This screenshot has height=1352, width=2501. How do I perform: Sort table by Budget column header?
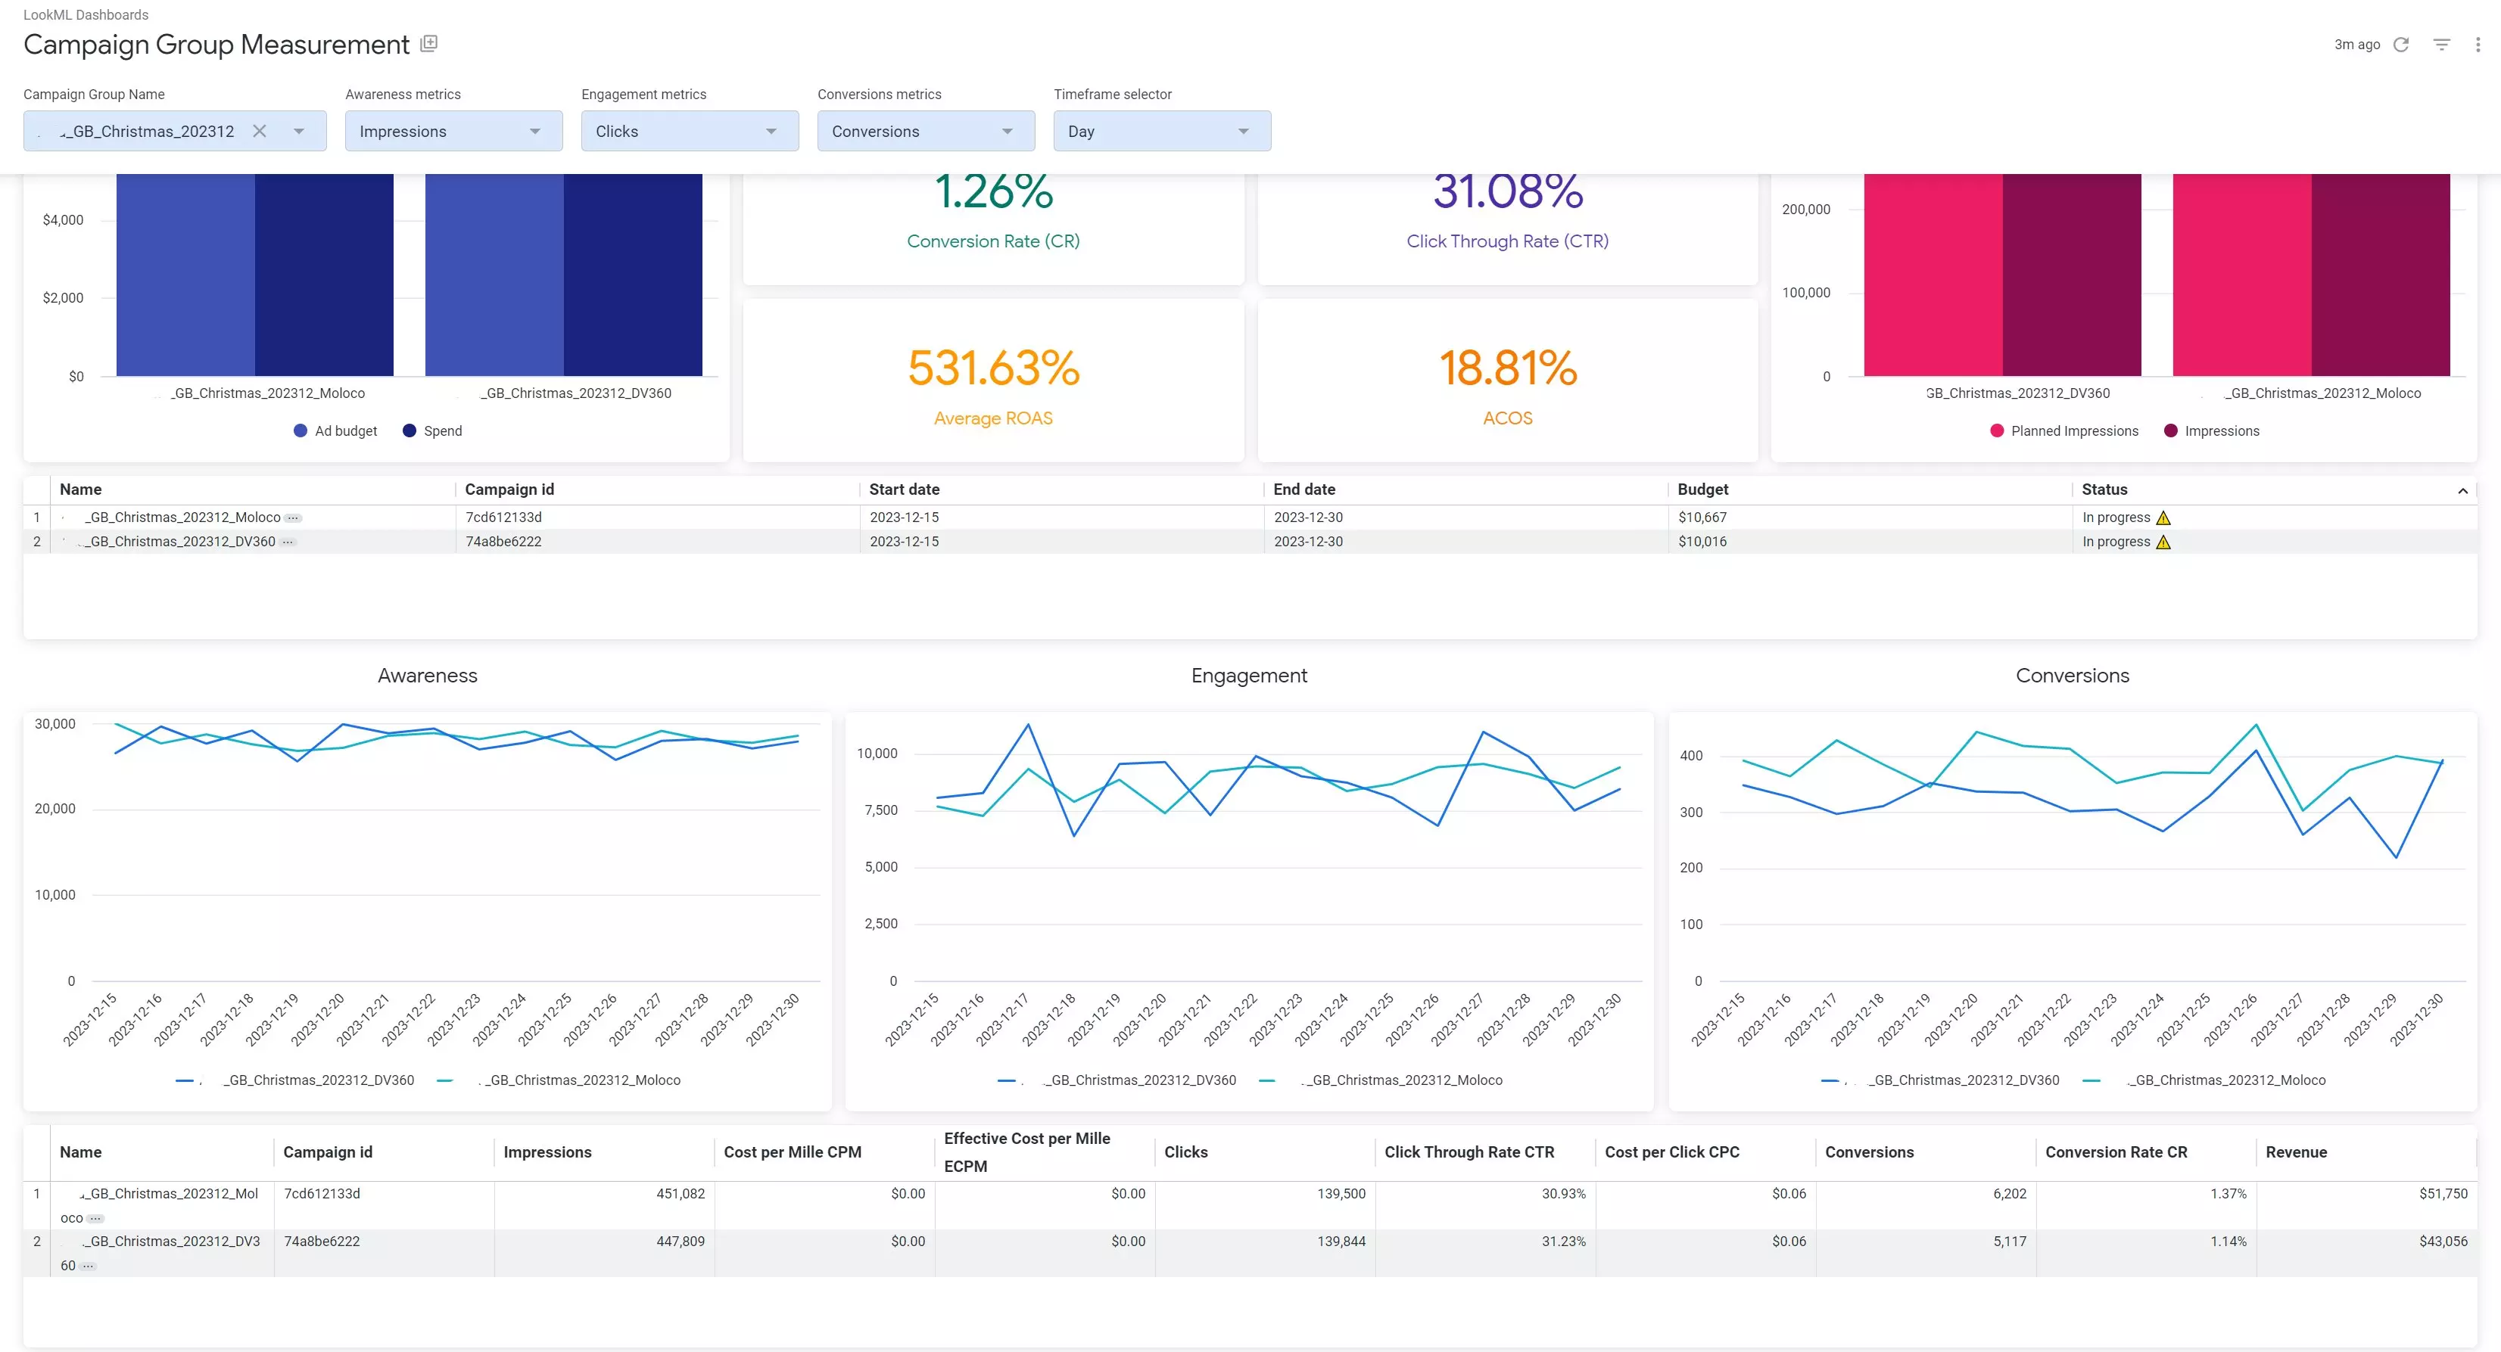point(1703,490)
